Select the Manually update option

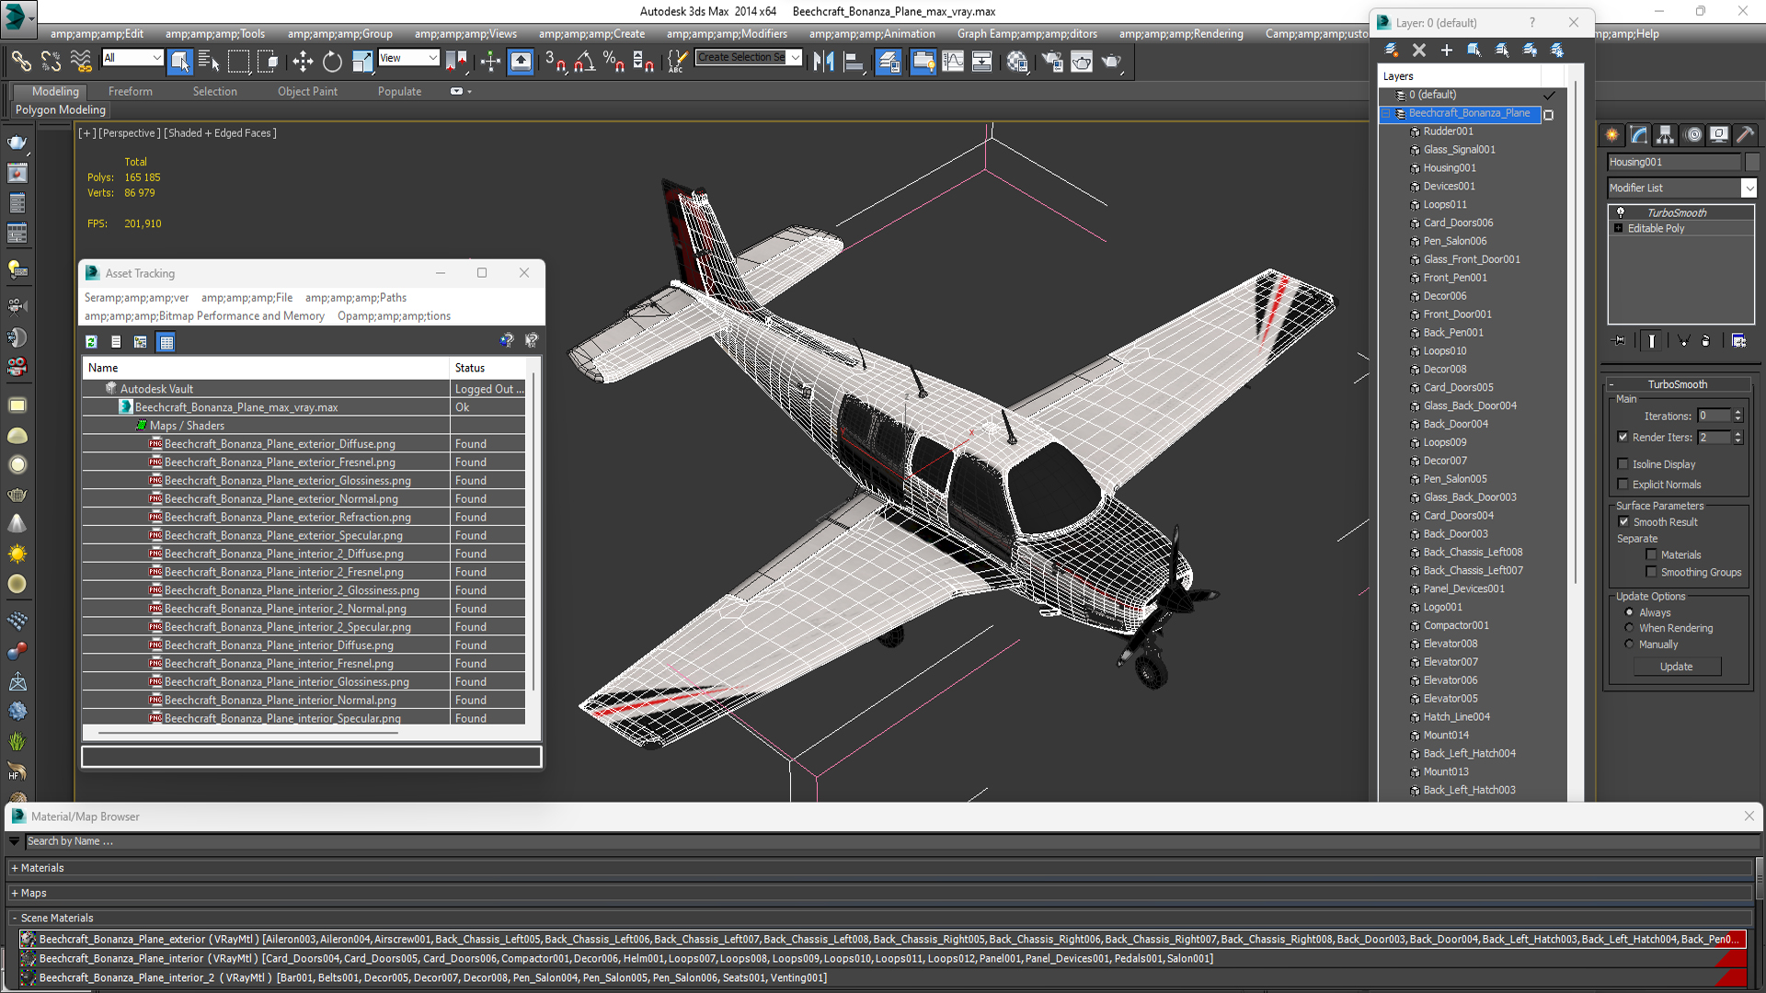click(1629, 645)
